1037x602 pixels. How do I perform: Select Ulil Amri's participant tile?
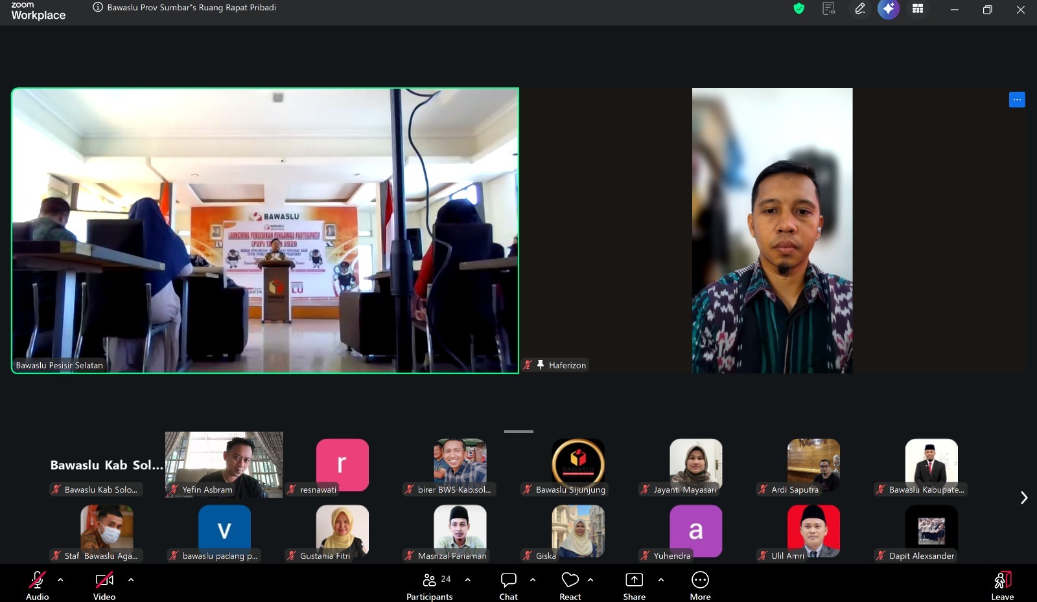pos(813,531)
